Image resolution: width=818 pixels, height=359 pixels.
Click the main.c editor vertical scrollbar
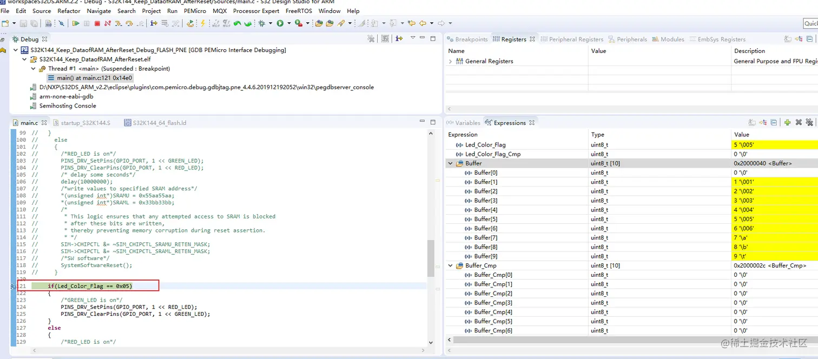(x=431, y=260)
